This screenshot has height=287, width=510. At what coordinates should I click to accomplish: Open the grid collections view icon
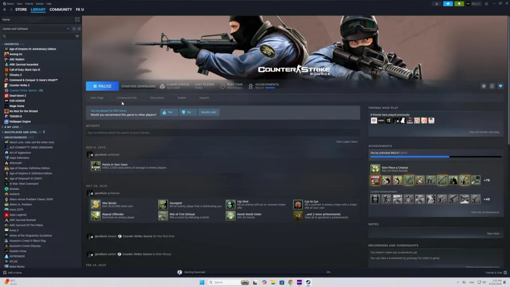tap(77, 19)
